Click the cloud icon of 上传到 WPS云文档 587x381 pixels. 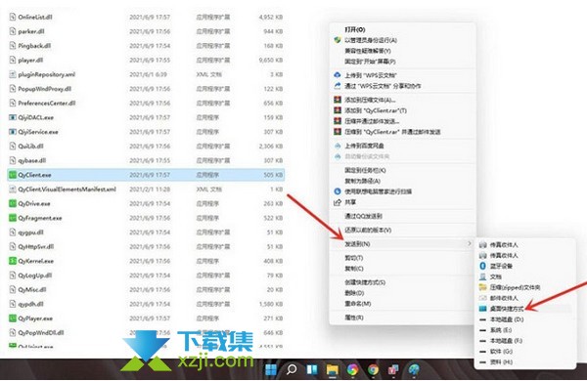click(x=338, y=75)
